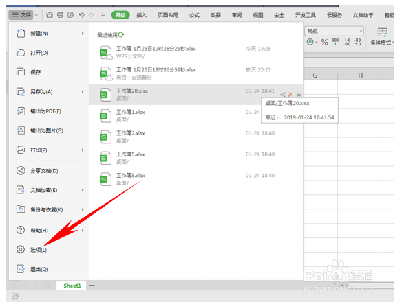Click the print icon in quick toolbar
This screenshot has height=302, width=395.
60,15
